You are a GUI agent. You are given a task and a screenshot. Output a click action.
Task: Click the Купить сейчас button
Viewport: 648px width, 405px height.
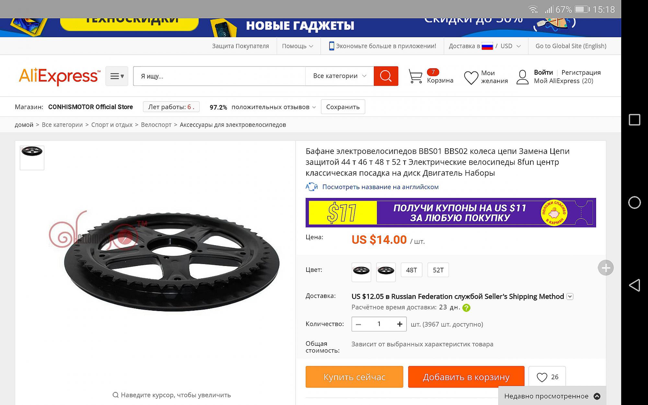point(354,377)
